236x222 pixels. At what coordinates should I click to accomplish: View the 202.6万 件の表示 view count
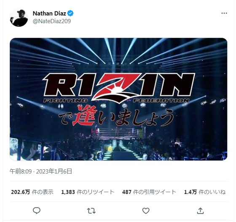click(x=32, y=192)
